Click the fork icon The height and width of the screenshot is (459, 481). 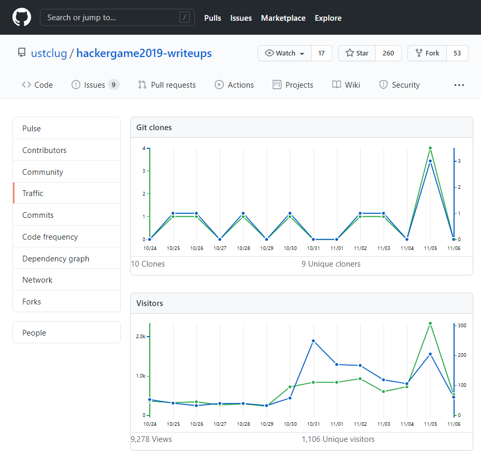(419, 53)
